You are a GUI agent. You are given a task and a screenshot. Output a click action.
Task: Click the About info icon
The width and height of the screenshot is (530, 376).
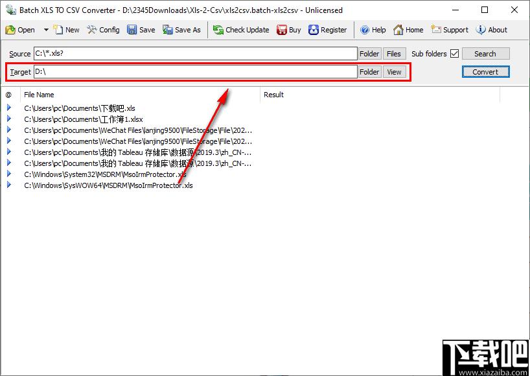pyautogui.click(x=480, y=30)
